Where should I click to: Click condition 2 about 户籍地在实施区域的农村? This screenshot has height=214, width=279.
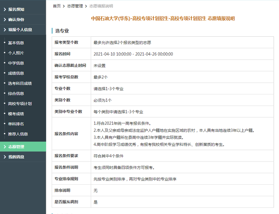(x=174, y=130)
